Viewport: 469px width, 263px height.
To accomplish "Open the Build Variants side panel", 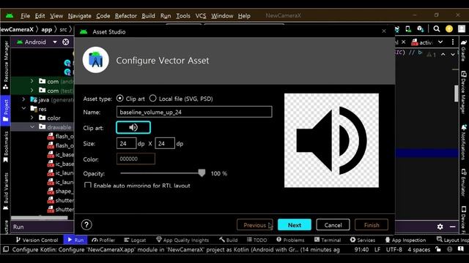I will (5, 191).
